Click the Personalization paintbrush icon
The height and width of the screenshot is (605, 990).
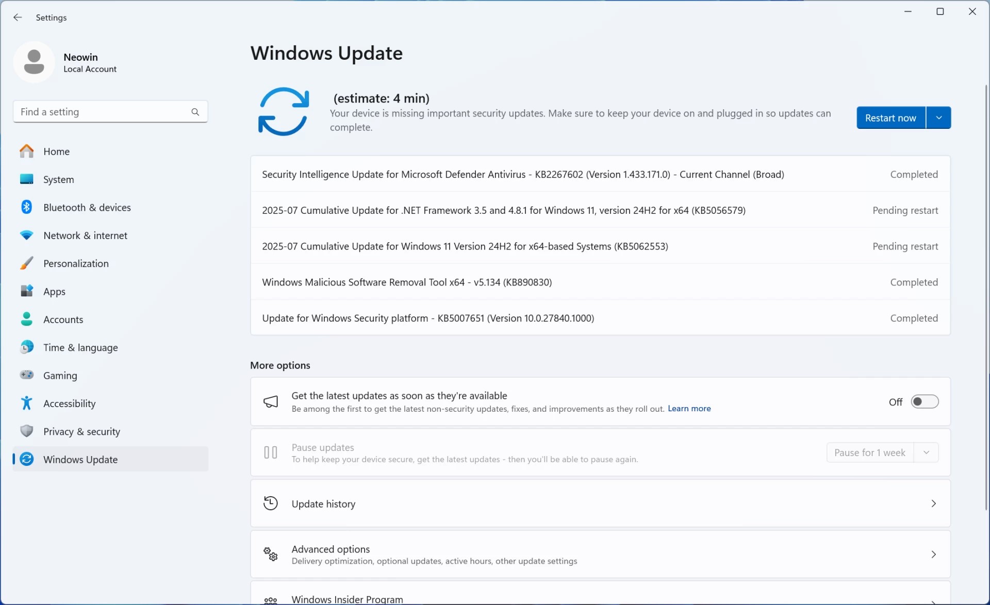coord(27,263)
